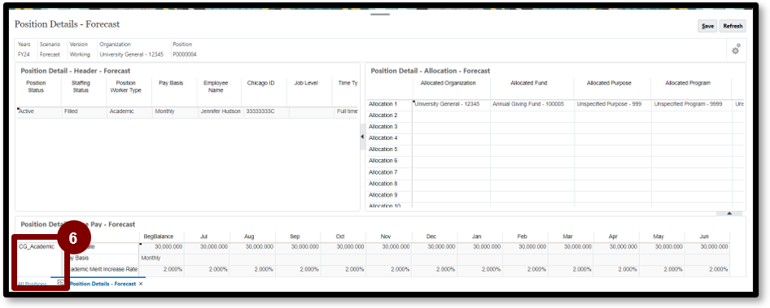Select the Position Details - Forecast tab
The image size is (770, 308).
[x=103, y=284]
